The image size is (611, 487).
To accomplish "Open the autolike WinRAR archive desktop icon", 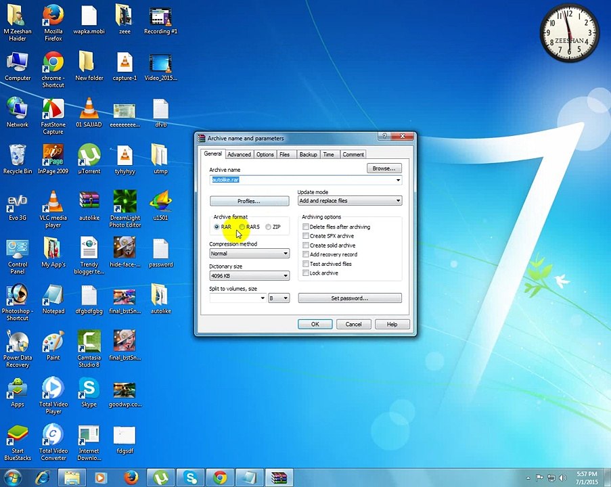I will 89,206.
